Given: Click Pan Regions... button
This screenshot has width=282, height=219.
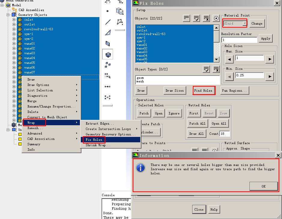Looking at the screenshot, I should point(235,90).
